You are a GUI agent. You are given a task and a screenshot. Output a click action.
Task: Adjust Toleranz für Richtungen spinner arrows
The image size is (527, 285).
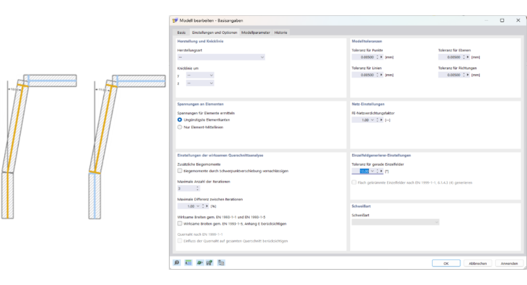(464, 75)
